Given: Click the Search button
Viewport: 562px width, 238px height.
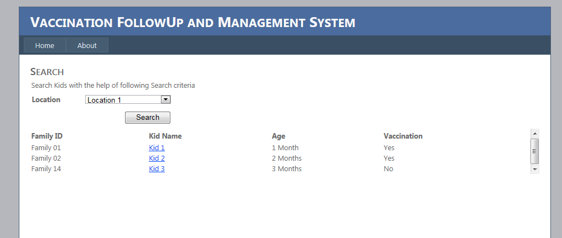Looking at the screenshot, I should coord(148,118).
